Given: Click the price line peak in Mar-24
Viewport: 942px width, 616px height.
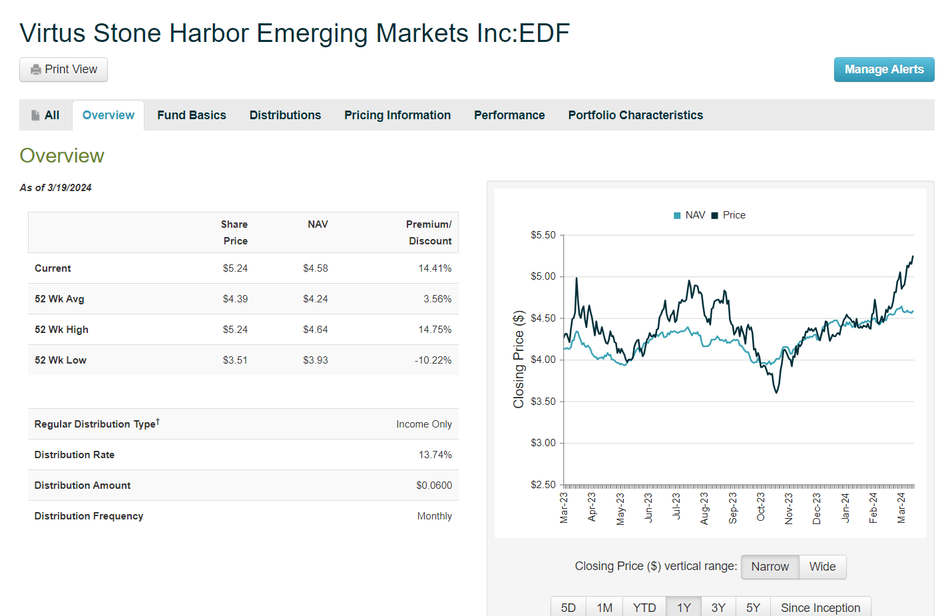Looking at the screenshot, I should click(913, 256).
